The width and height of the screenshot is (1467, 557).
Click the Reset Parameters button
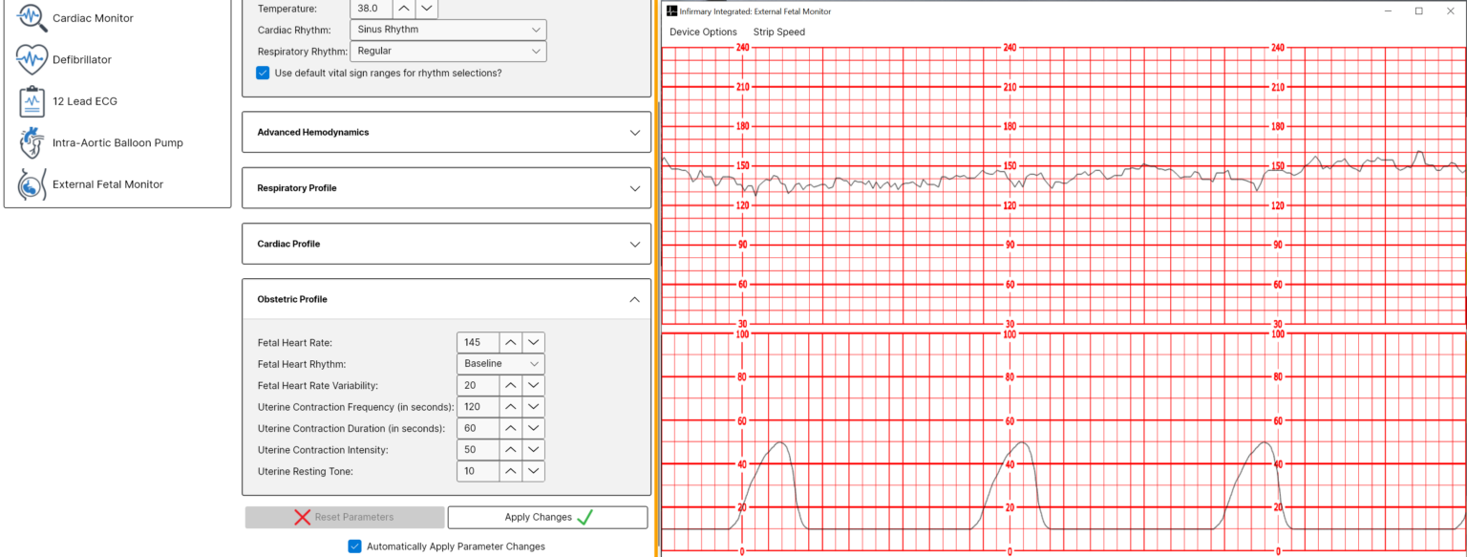pos(345,517)
